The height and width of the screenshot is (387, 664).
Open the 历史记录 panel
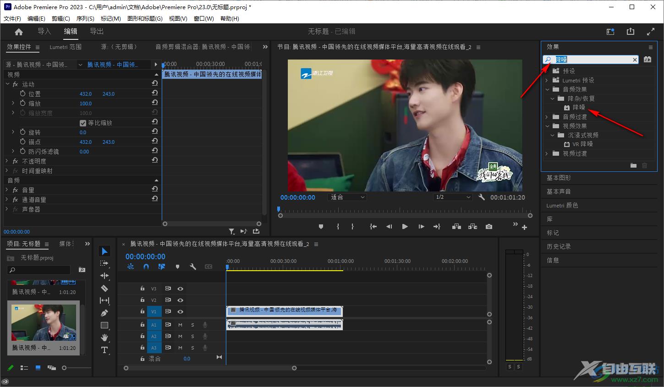[559, 246]
